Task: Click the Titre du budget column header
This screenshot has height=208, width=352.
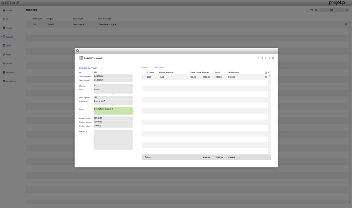Action: 105,19
